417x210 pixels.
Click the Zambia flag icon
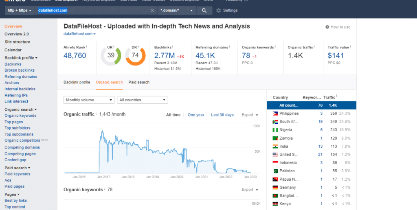pos(275,138)
